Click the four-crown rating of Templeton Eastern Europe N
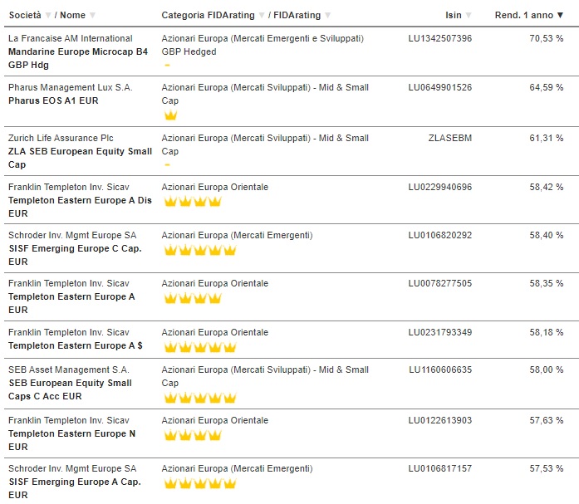Viewport: 579px width, 504px height. 193,435
